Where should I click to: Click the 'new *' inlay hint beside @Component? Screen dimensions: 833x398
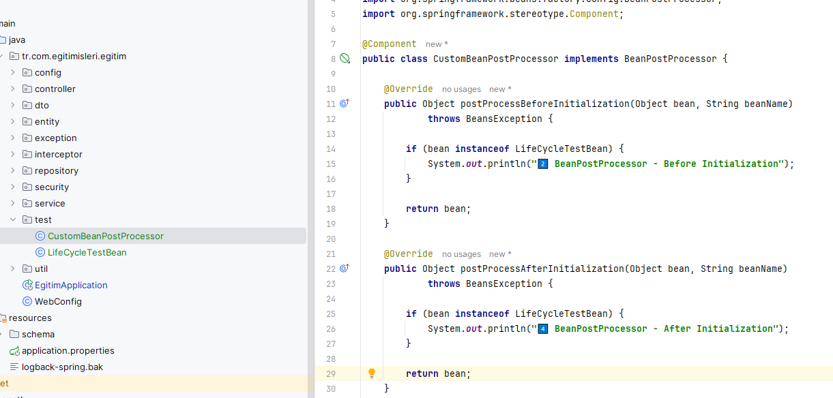[x=436, y=44]
